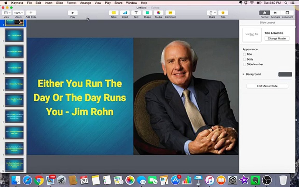Open OBS from the Dock
Image resolution: width=299 pixels, height=187 pixels.
267,180
